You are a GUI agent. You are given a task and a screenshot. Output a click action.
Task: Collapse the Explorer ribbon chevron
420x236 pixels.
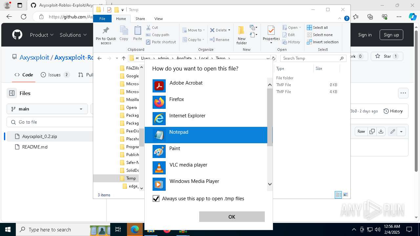(x=340, y=19)
